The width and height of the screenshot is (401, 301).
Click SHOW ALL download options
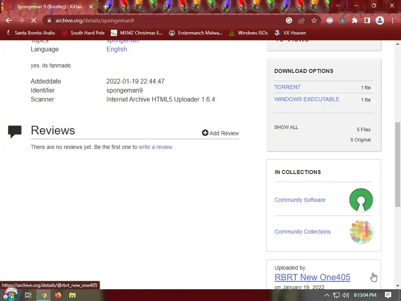[x=286, y=127]
